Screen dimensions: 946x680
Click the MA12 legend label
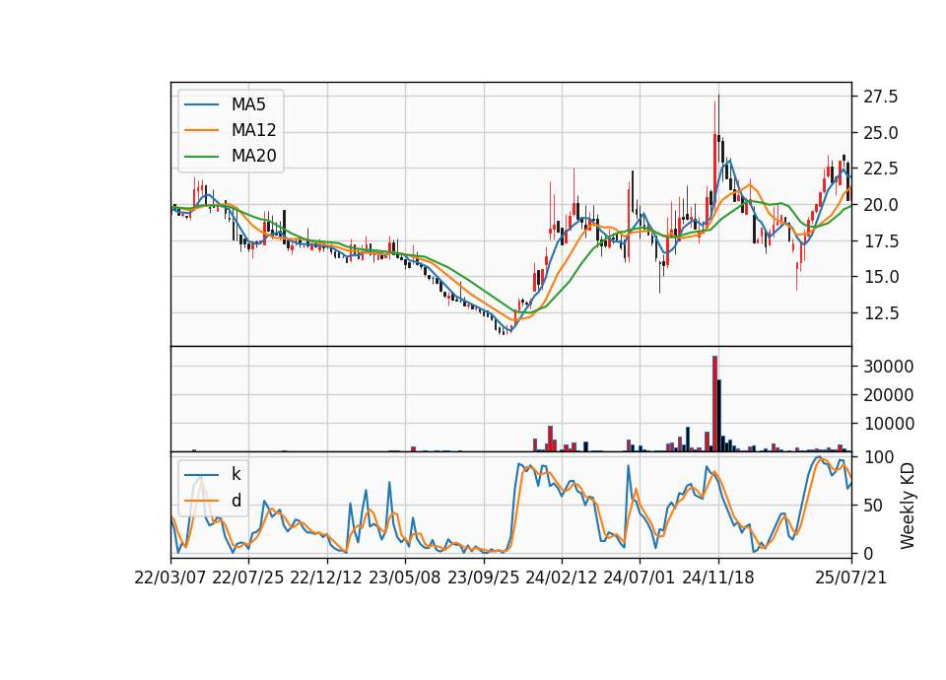(x=253, y=130)
